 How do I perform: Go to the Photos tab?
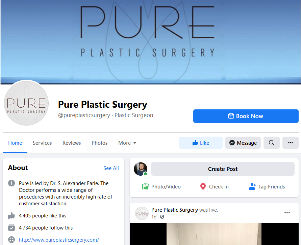click(x=99, y=143)
